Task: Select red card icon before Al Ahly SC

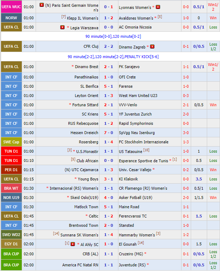Action: pos(73,244)
